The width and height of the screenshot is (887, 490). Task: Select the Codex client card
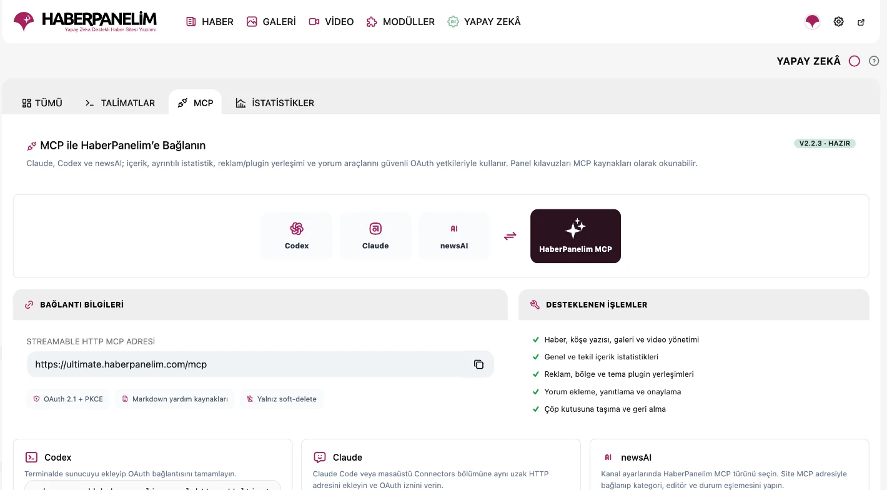[x=297, y=236]
